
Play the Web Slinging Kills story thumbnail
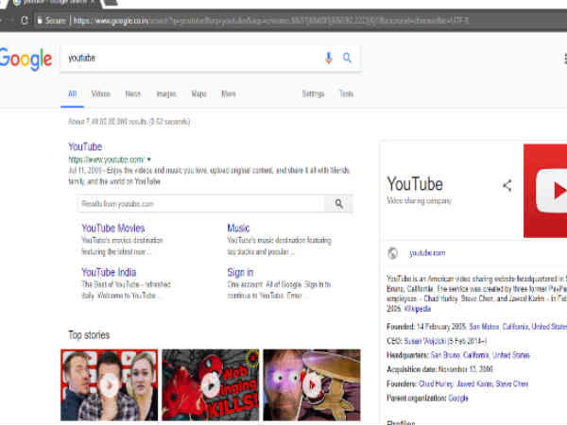click(211, 385)
